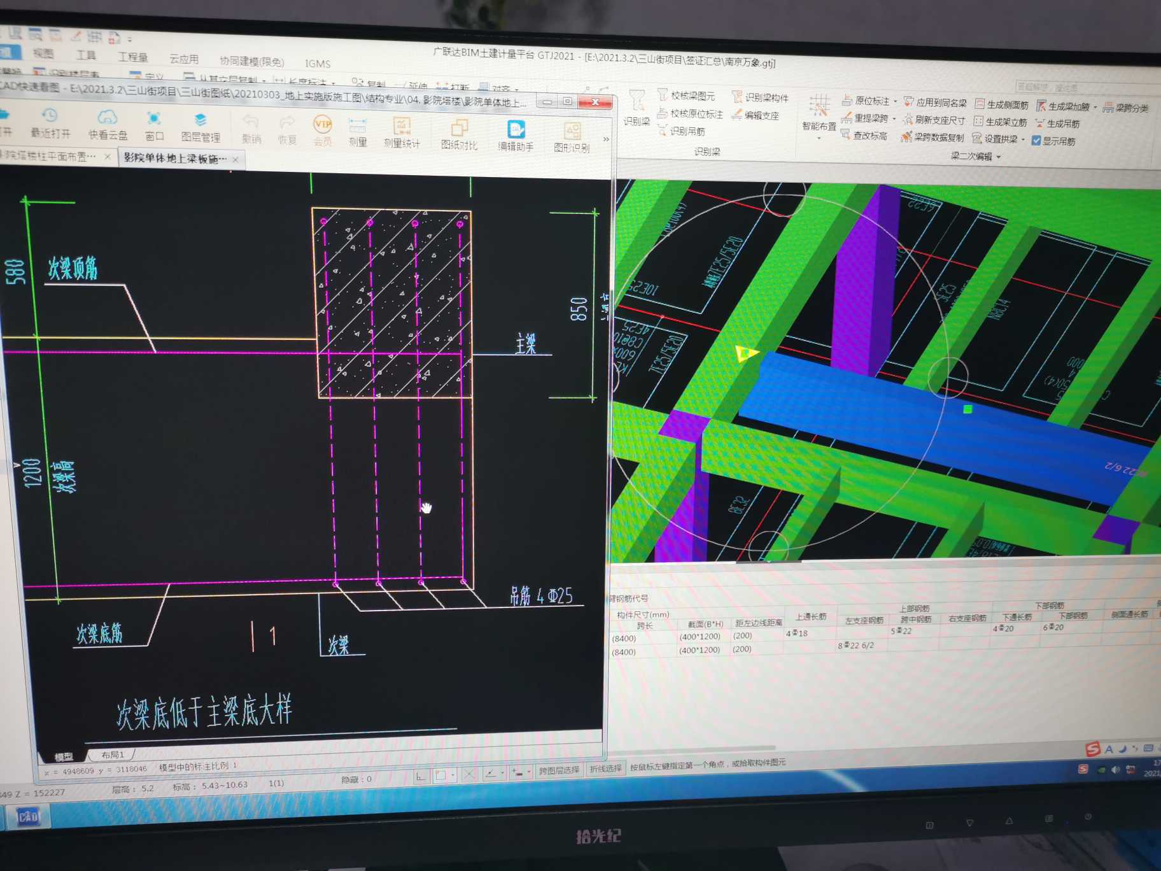Open the 视图 ribbon tab
1161x871 pixels.
point(43,53)
